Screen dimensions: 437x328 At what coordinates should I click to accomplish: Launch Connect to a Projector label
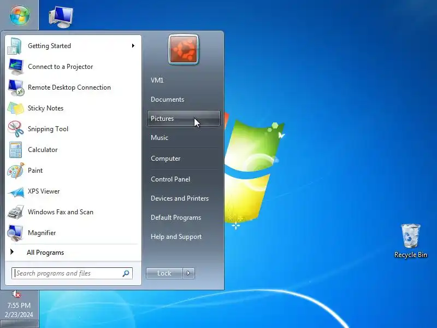(61, 67)
